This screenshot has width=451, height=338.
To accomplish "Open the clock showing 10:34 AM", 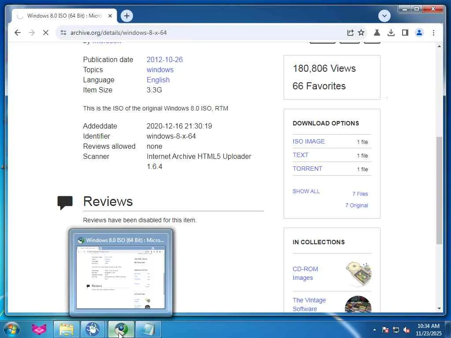I will tap(428, 329).
